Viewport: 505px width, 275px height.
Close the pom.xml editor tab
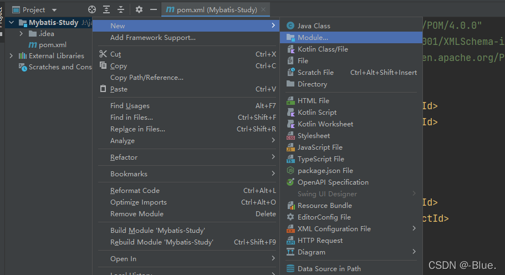pos(263,9)
